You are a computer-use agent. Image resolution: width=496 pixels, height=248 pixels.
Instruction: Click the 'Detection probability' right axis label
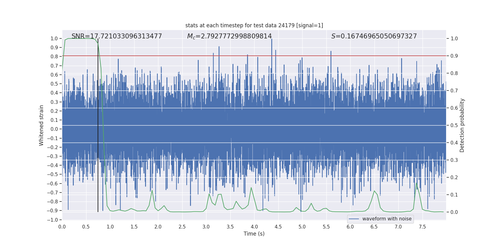(462, 125)
